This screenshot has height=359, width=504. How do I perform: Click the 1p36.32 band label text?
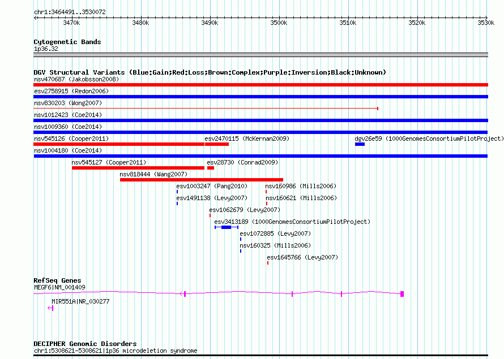[46, 49]
